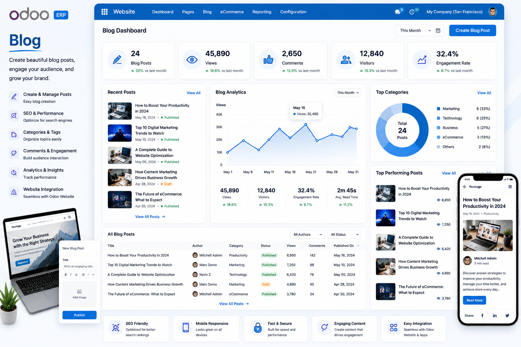Click the Create & Manage Posts icon
Image resolution: width=521 pixels, height=347 pixels.
14,97
